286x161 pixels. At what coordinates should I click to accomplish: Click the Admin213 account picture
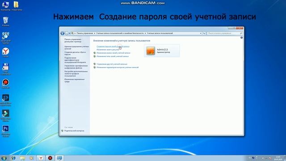pyautogui.click(x=151, y=51)
